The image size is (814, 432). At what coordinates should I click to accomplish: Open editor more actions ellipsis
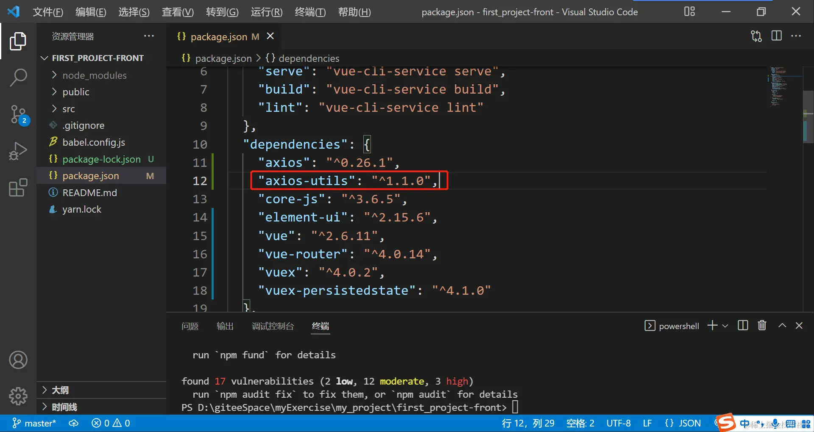coord(796,36)
